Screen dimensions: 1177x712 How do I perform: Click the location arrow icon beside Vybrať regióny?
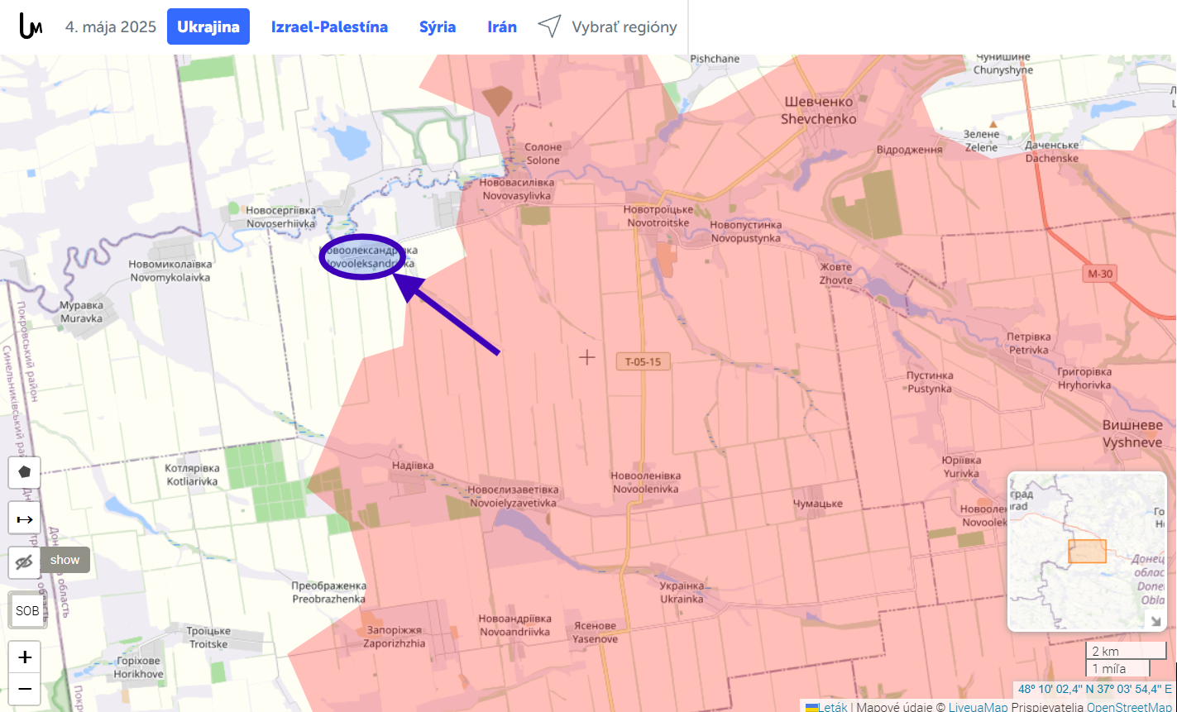(x=549, y=26)
